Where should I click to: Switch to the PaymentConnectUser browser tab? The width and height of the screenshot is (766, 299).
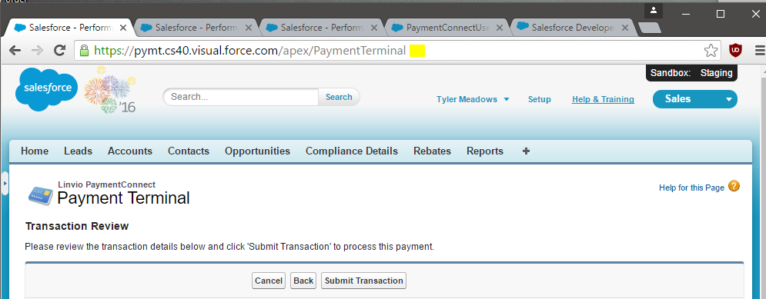(x=448, y=28)
